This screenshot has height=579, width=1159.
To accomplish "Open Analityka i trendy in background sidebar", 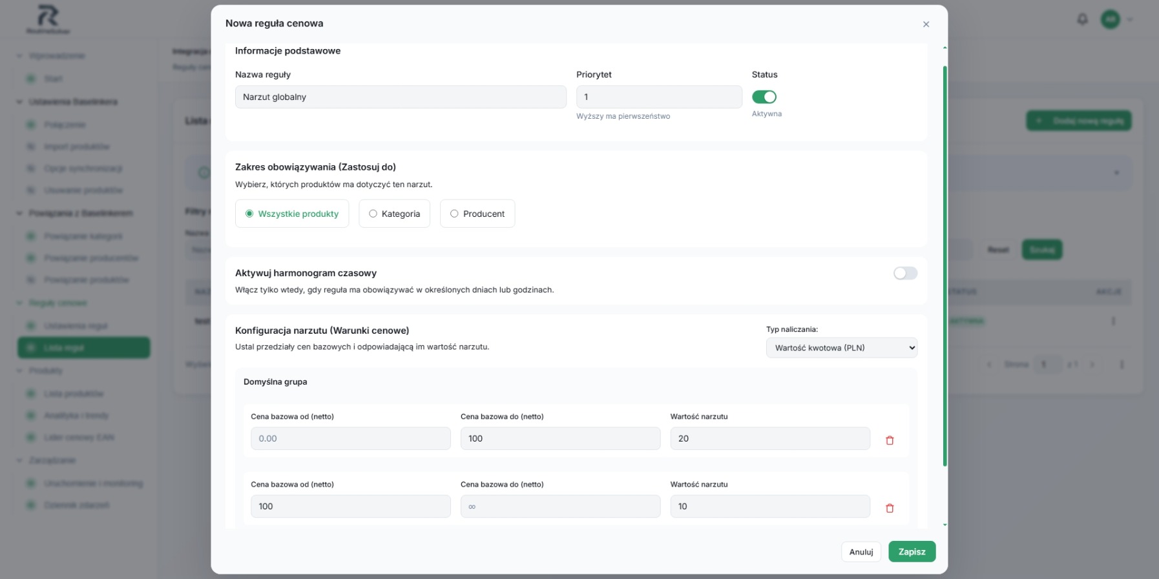I will coord(76,416).
